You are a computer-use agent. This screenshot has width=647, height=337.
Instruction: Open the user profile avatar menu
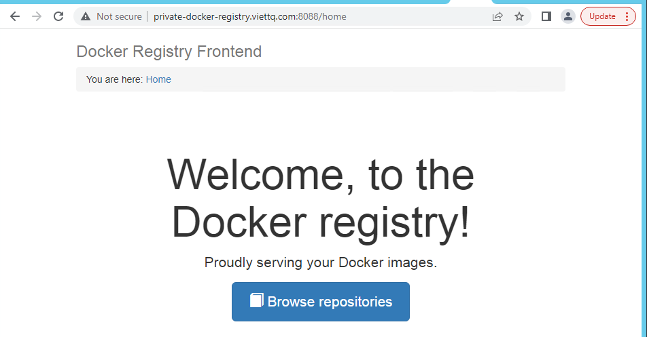click(x=567, y=16)
